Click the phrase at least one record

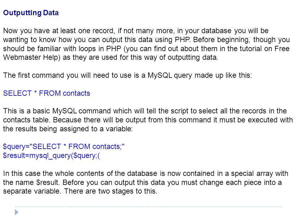(83, 31)
